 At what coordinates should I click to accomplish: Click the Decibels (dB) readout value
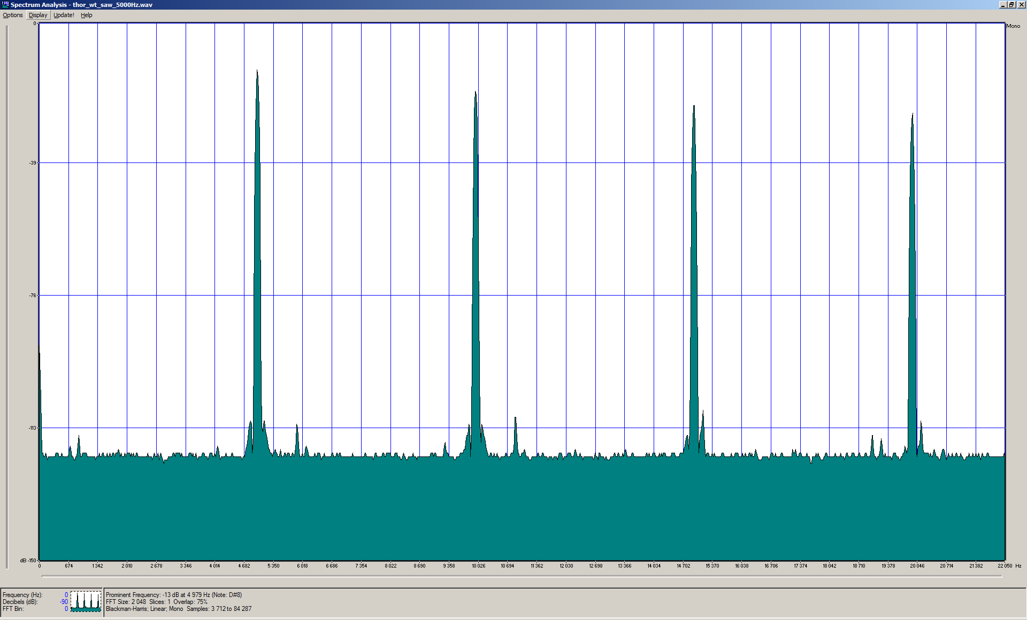click(x=64, y=602)
